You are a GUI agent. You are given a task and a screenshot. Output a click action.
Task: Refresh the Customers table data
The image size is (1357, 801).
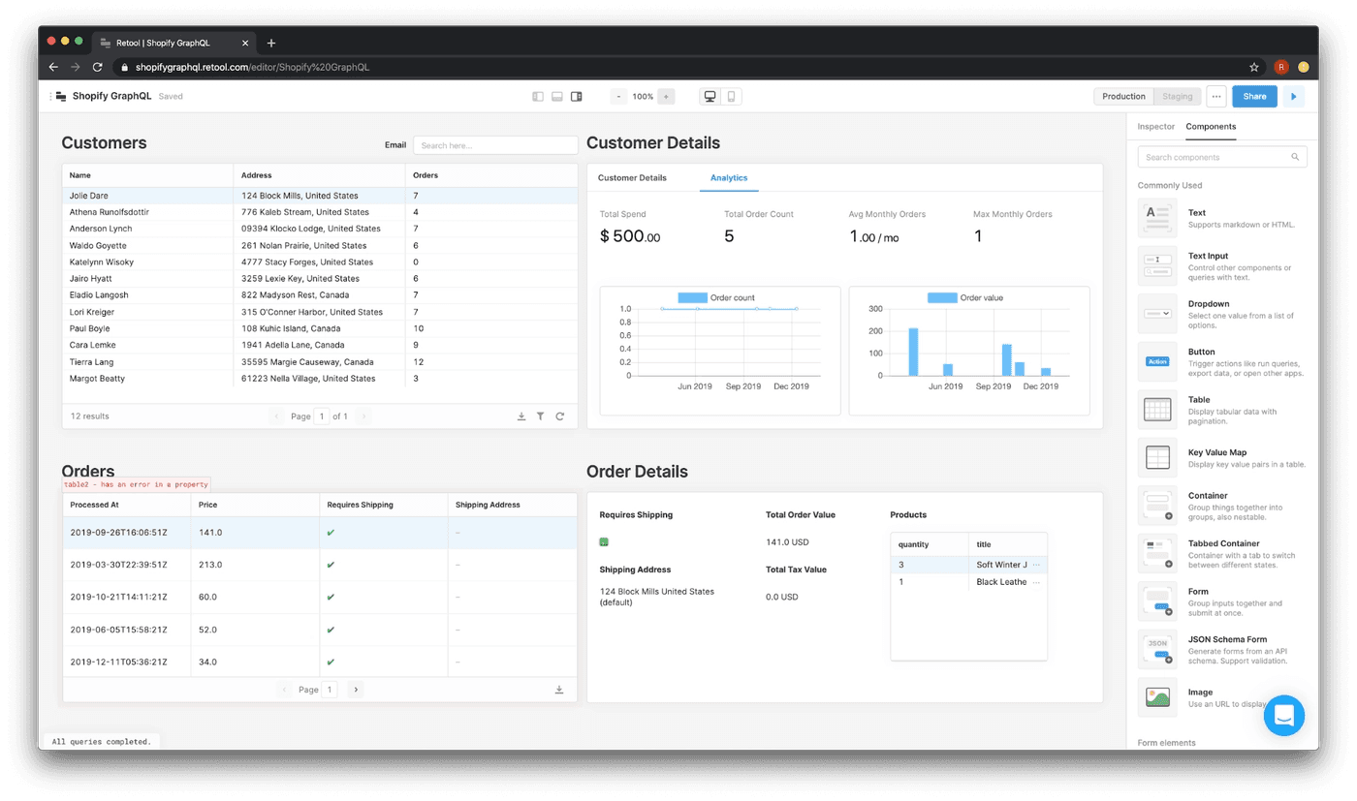pyautogui.click(x=560, y=416)
